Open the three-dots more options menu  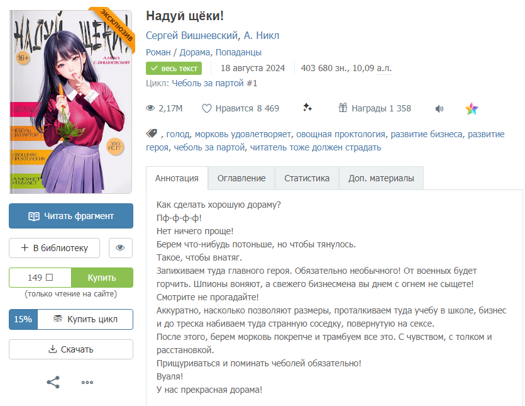point(87,382)
